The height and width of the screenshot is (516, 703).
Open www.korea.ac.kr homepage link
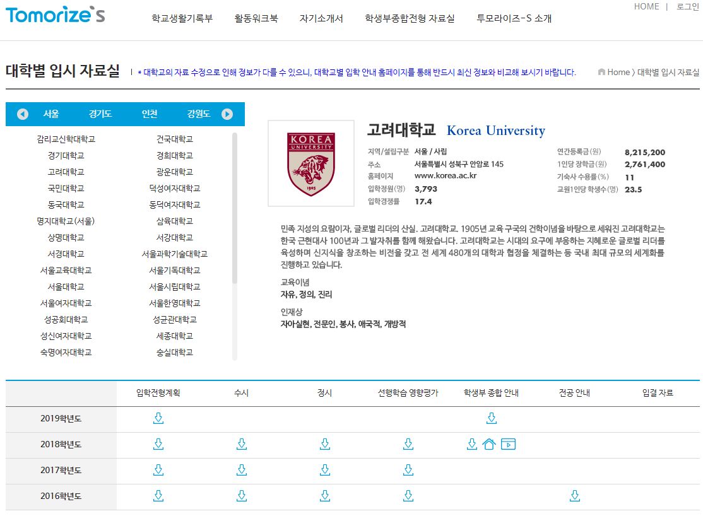click(445, 176)
